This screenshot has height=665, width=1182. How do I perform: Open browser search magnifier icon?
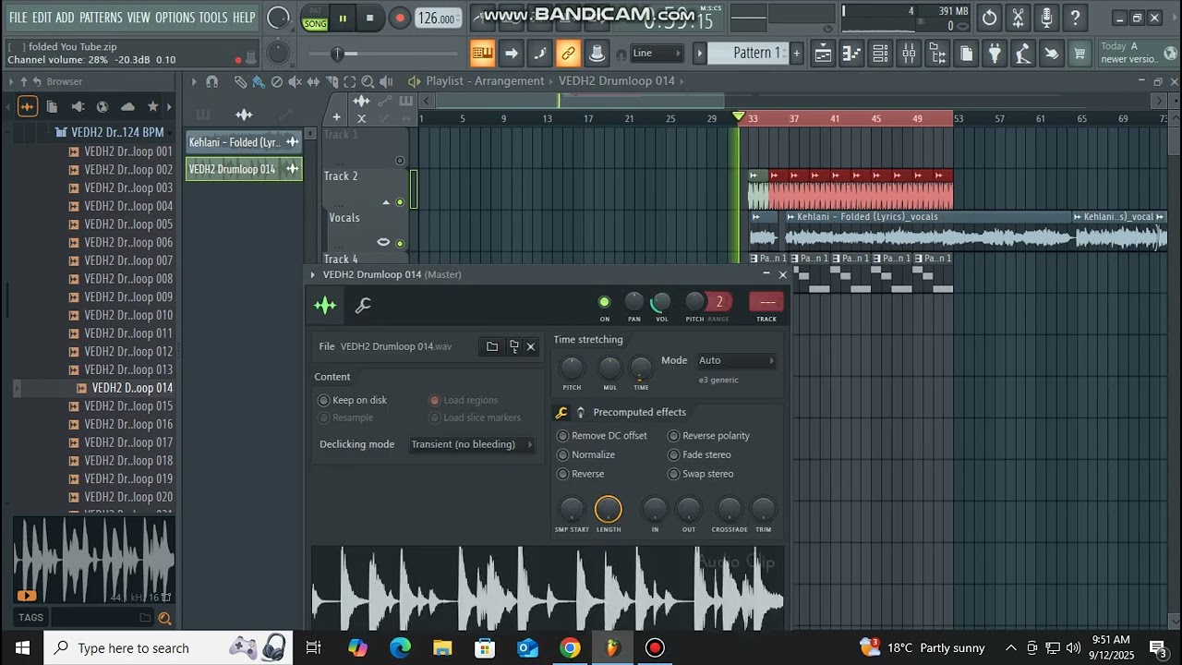[164, 619]
